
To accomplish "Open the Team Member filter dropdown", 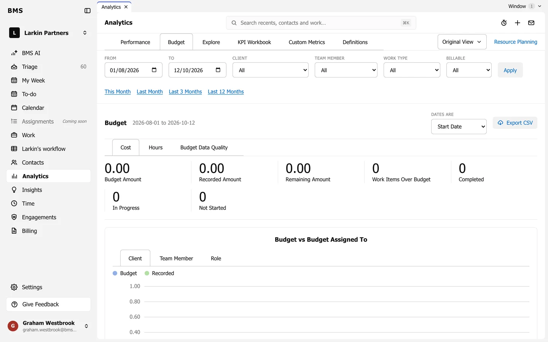I will point(346,70).
